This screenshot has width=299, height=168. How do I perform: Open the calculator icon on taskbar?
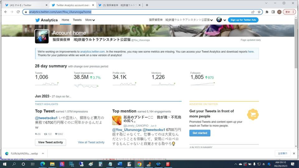point(100,164)
